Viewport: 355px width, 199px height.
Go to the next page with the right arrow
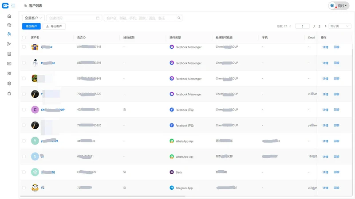[325, 26]
